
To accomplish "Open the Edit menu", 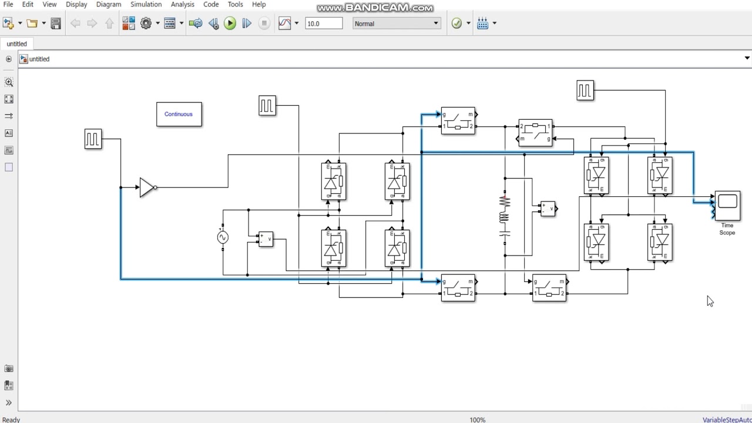I will (x=28, y=5).
